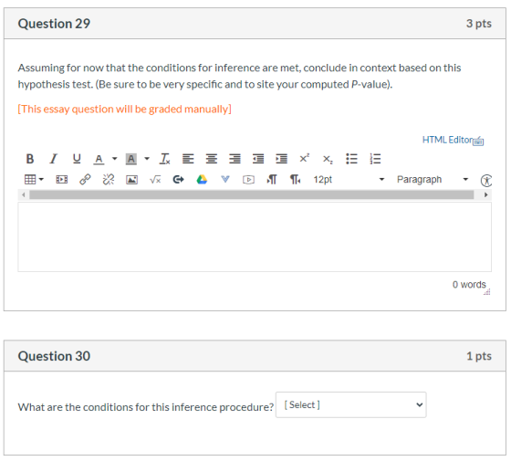Image resolution: width=511 pixels, height=461 pixels.
Task: Click the toolbar scrollbar right arrow
Action: point(485,194)
